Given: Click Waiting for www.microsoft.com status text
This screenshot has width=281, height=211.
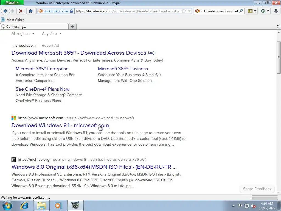Looking at the screenshot, I should (x=26, y=198).
